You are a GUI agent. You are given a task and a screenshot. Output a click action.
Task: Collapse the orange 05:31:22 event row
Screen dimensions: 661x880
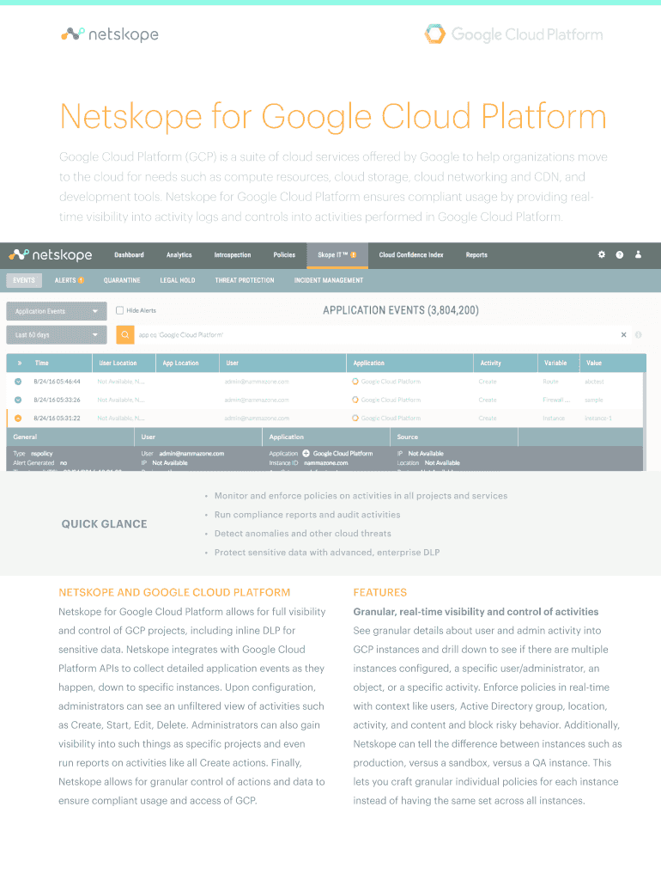point(18,418)
